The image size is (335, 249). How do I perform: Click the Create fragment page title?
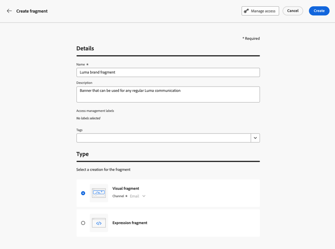(32, 11)
